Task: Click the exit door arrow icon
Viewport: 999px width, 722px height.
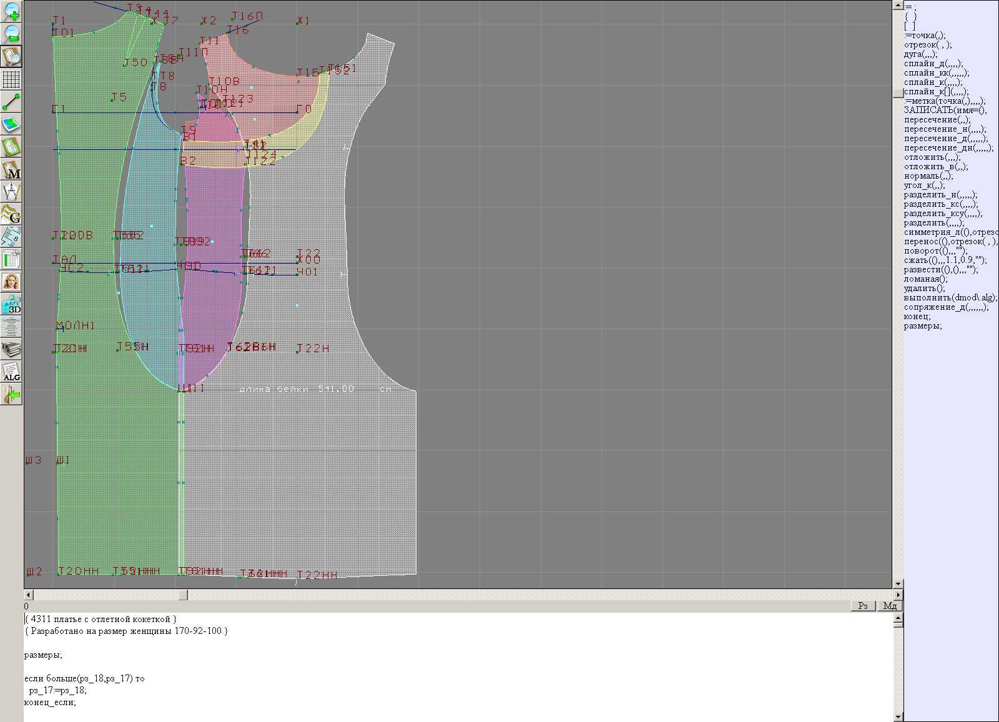Action: click(11, 395)
